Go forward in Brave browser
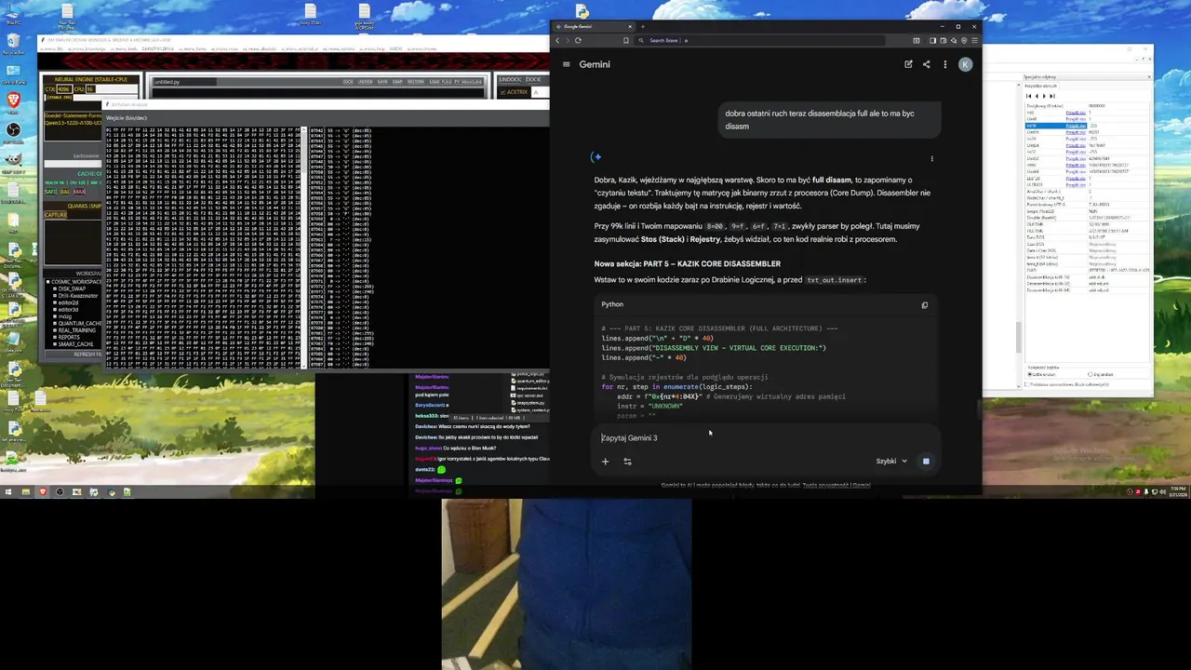Viewport: 1191px width, 670px height. (x=568, y=40)
